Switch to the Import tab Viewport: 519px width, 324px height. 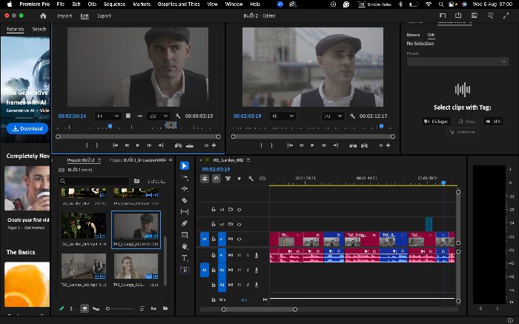65,16
